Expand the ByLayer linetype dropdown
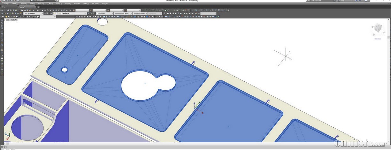The height and width of the screenshot is (150, 391). (x=122, y=14)
